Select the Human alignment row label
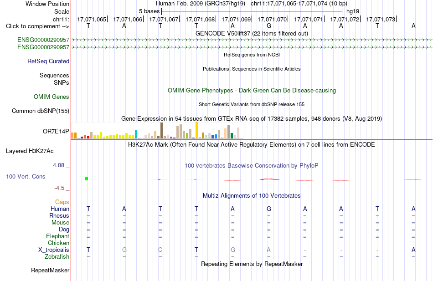This screenshot has width=433, height=281. click(60, 209)
